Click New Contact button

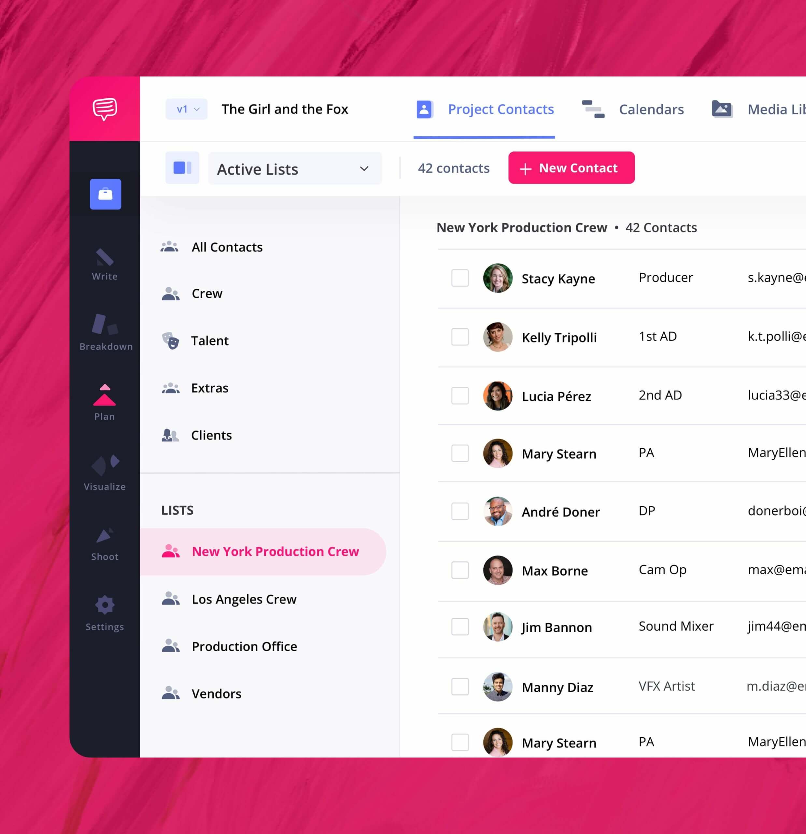pyautogui.click(x=571, y=167)
